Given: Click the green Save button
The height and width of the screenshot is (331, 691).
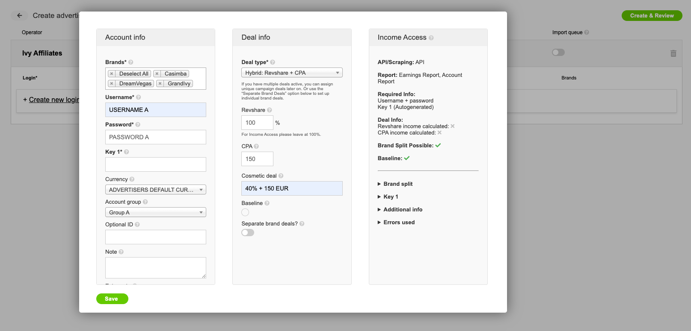Looking at the screenshot, I should [112, 299].
